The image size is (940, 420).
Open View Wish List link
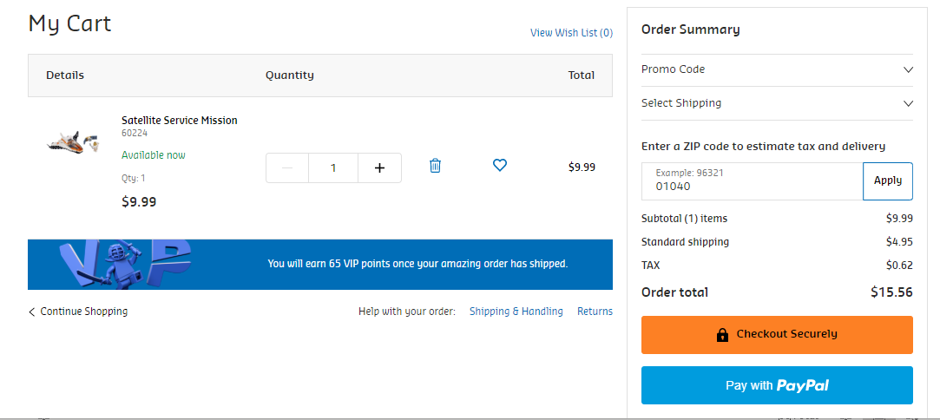click(571, 33)
